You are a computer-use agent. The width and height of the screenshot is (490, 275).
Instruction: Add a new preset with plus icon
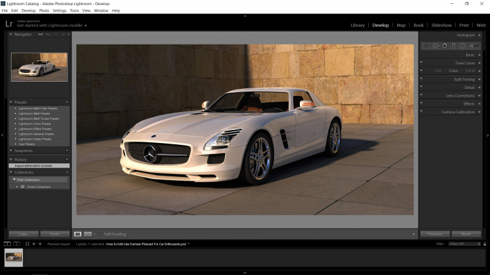point(67,102)
